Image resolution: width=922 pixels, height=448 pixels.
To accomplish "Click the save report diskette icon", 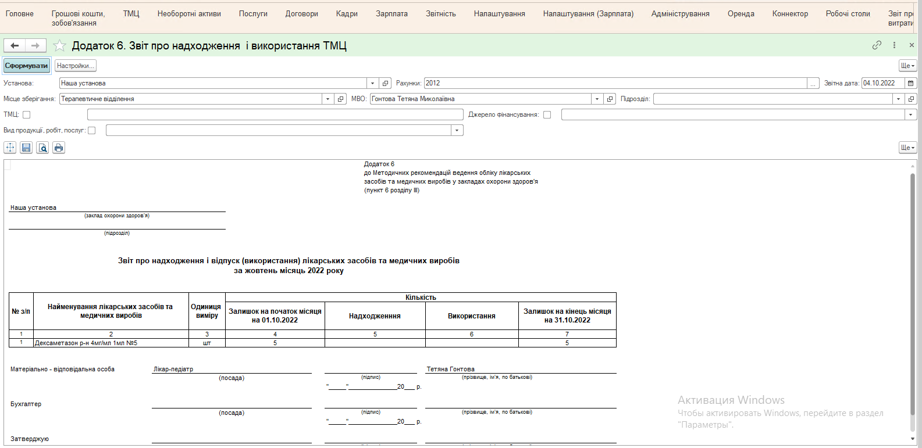I will pyautogui.click(x=26, y=148).
